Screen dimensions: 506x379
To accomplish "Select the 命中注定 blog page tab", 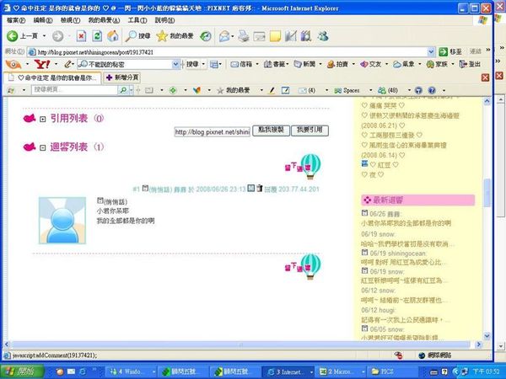I will 52,77.
